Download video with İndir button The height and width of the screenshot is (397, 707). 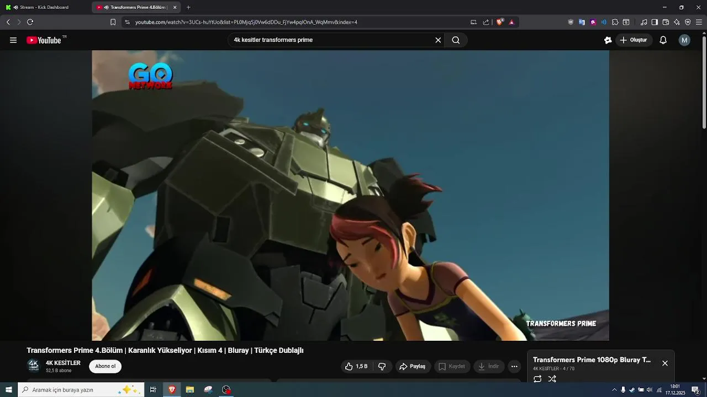[489, 366]
